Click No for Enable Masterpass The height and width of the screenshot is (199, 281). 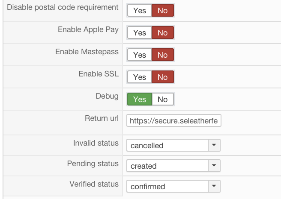[163, 55]
